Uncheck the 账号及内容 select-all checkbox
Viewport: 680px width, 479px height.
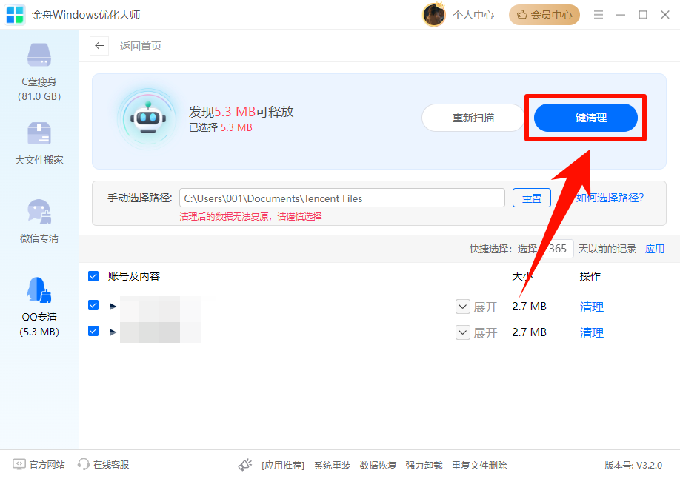[93, 276]
